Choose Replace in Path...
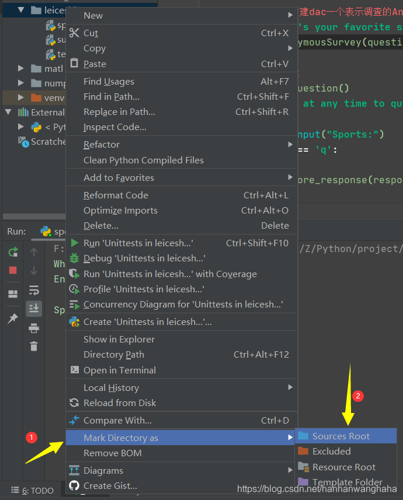The image size is (403, 500). click(182, 112)
